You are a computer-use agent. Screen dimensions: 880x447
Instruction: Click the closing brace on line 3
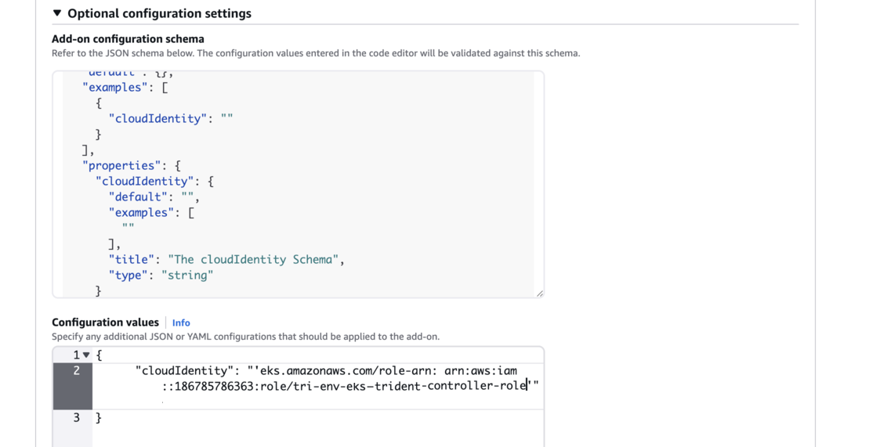[99, 418]
